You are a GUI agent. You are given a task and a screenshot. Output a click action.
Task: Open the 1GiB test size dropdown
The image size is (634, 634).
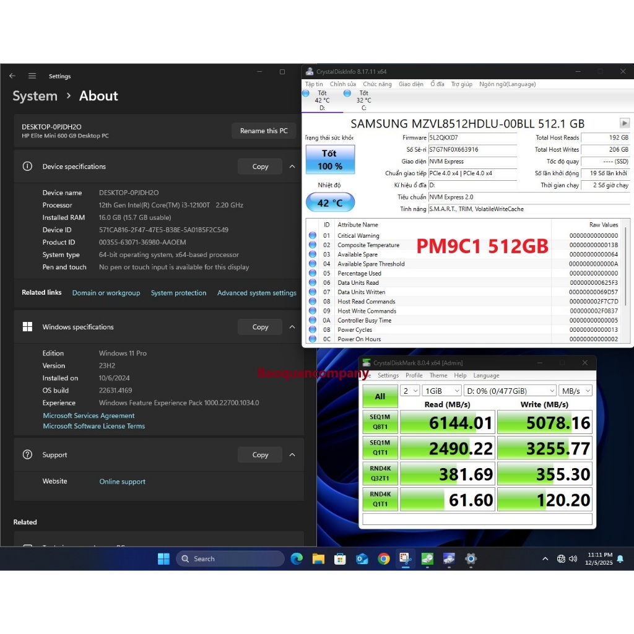pos(441,391)
